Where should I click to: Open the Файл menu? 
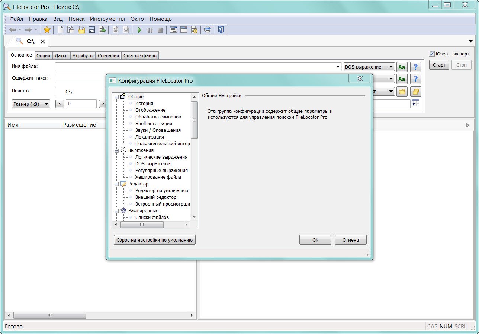(x=16, y=19)
